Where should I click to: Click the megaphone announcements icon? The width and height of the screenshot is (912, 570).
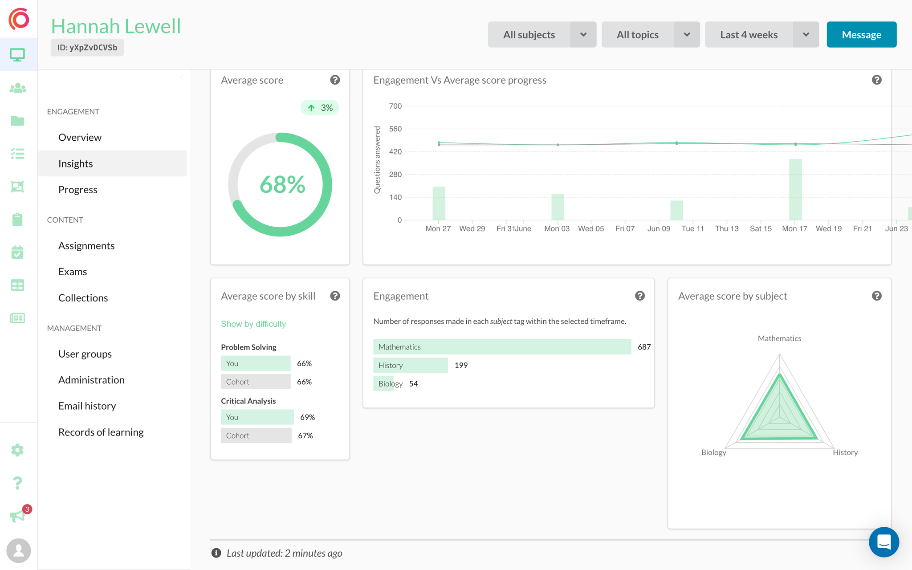click(x=17, y=516)
